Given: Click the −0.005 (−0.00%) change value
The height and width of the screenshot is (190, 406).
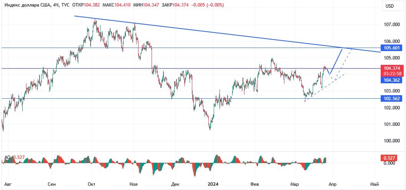Looking at the screenshot, I should coord(208,5).
